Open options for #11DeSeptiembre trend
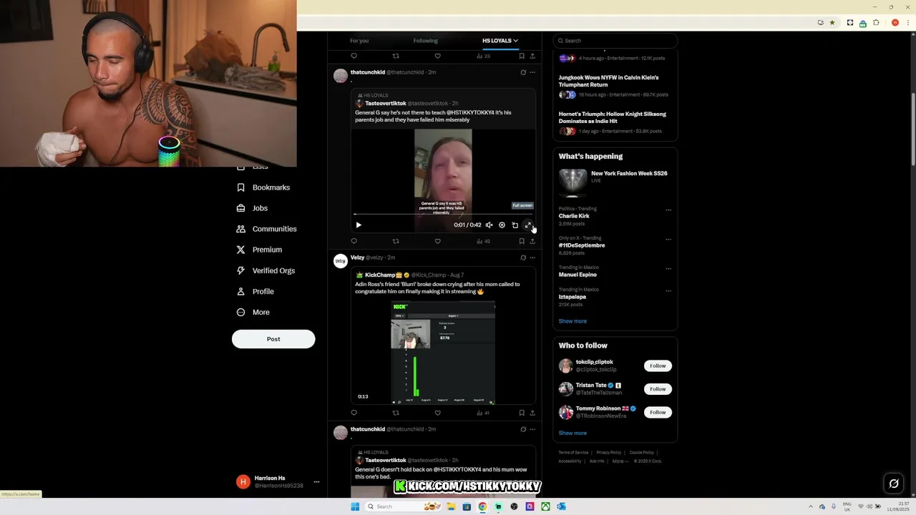Image resolution: width=916 pixels, height=515 pixels. click(x=668, y=240)
